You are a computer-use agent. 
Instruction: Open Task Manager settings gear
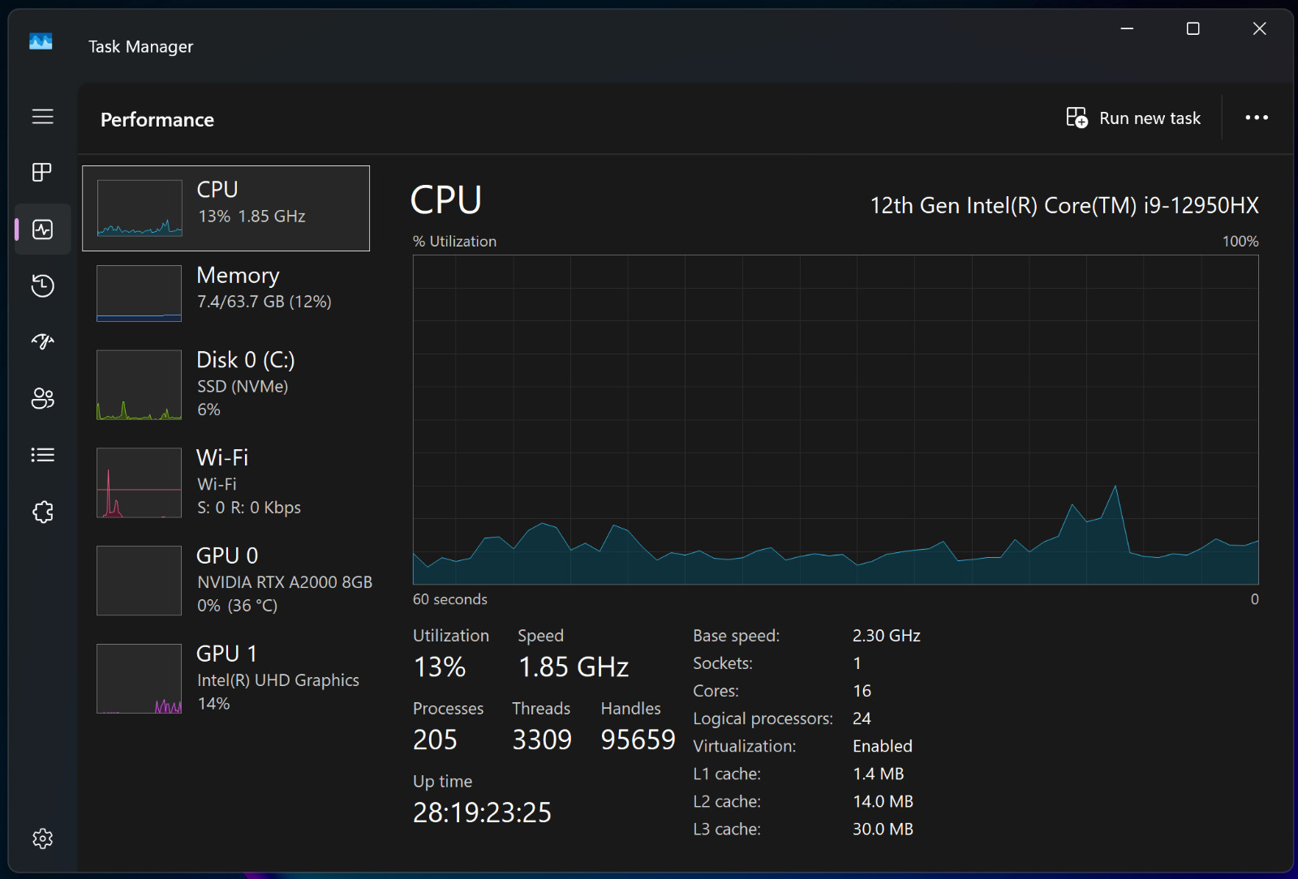[x=43, y=838]
